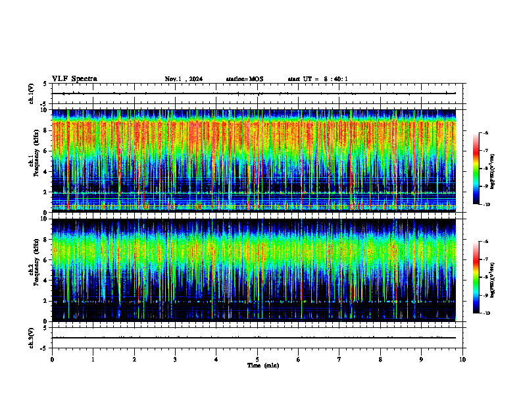Click the ch.1 voltage waveform trace
This screenshot has height=403, width=521.
[254, 94]
